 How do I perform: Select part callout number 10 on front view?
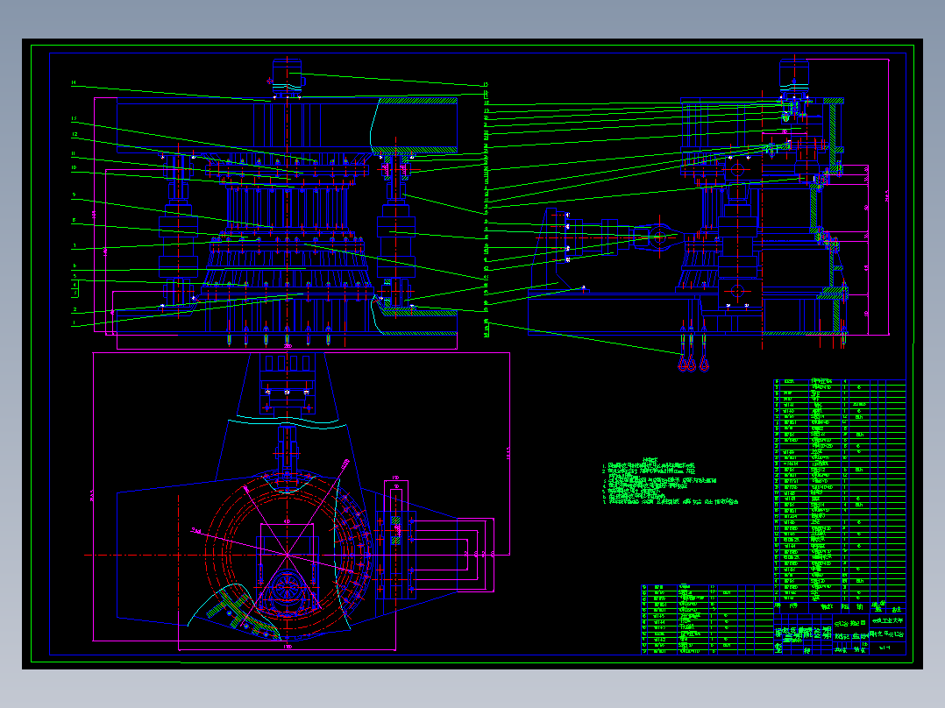point(74,167)
